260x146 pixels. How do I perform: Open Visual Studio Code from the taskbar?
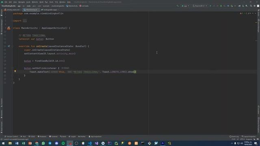tap(90, 143)
